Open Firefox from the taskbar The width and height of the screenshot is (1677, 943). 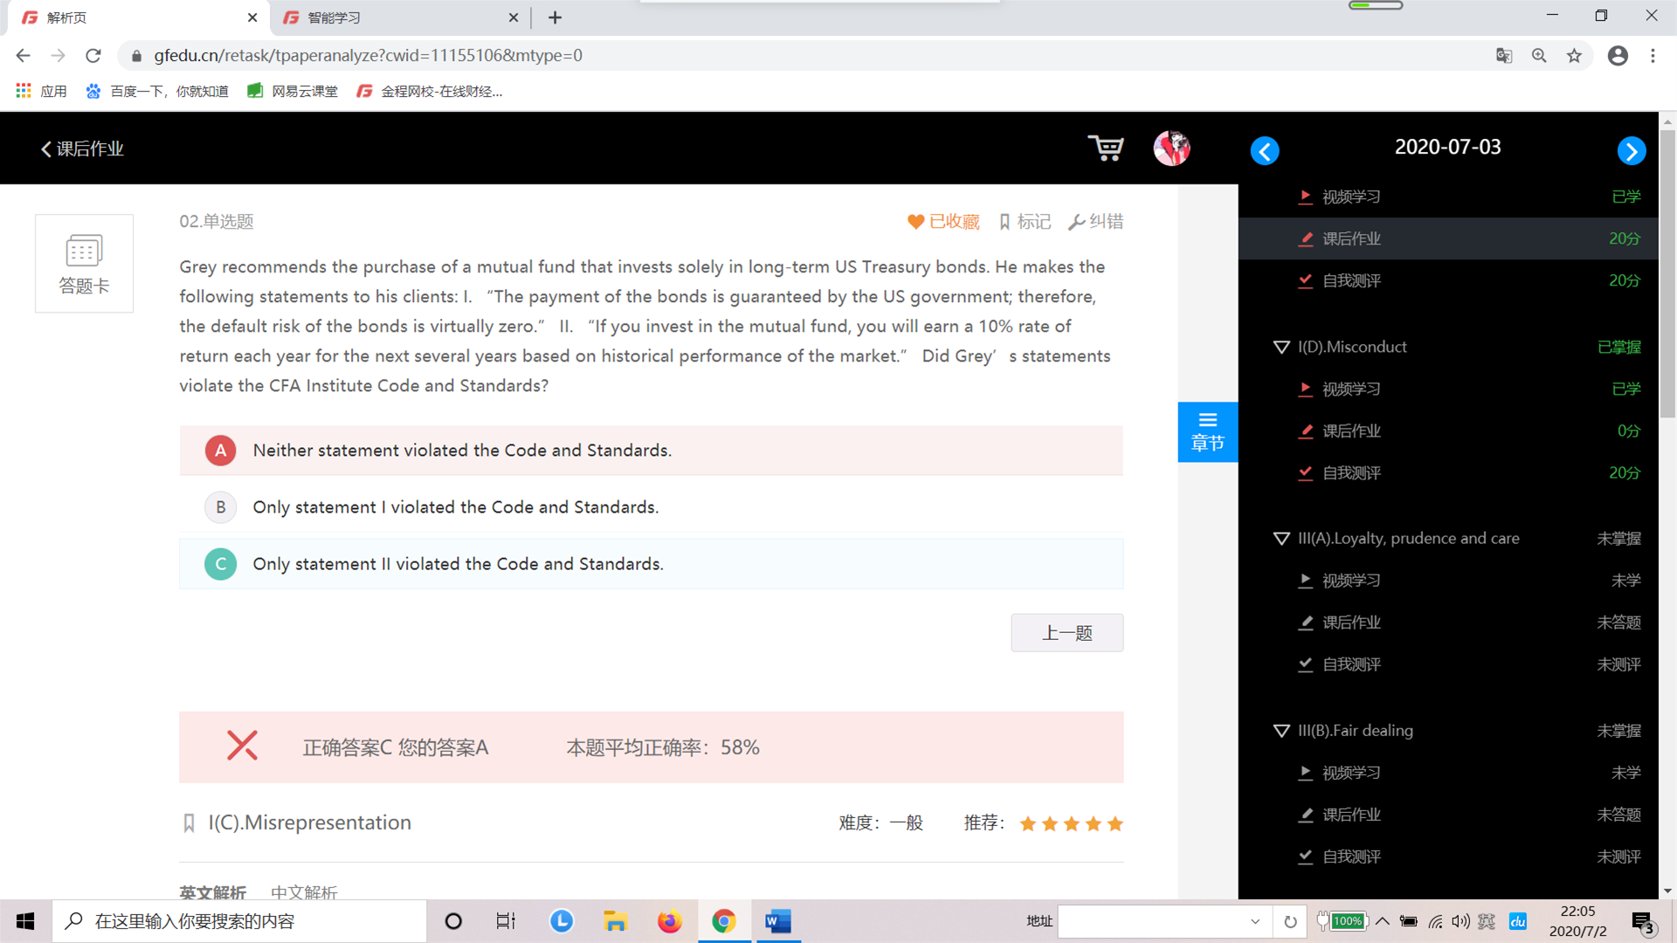click(x=669, y=921)
